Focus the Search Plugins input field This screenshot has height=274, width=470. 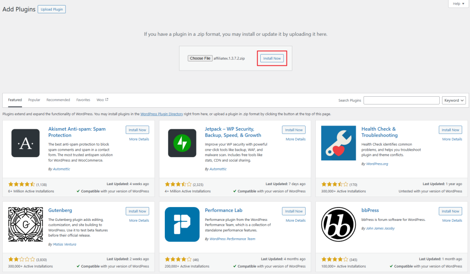pyautogui.click(x=401, y=100)
